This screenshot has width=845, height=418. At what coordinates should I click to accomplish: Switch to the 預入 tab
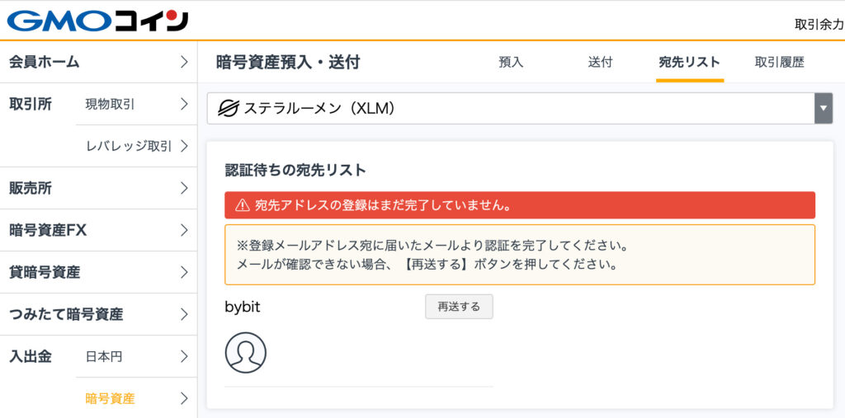coord(511,63)
